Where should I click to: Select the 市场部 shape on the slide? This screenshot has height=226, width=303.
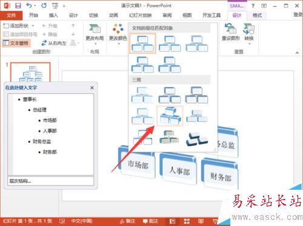click(x=138, y=165)
